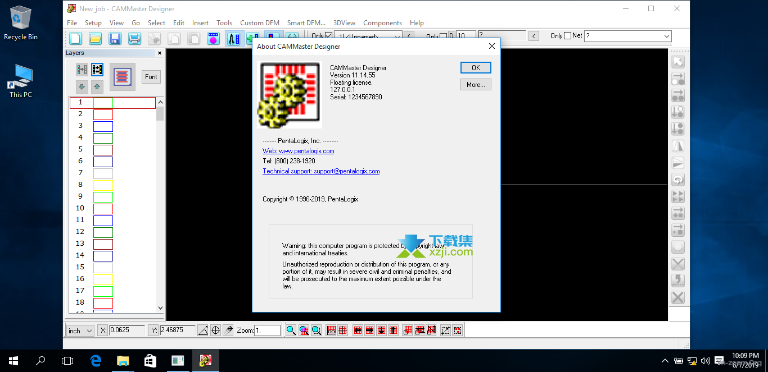Screen dimensions: 768x372
Task: Open the Tools menu
Action: (x=224, y=23)
